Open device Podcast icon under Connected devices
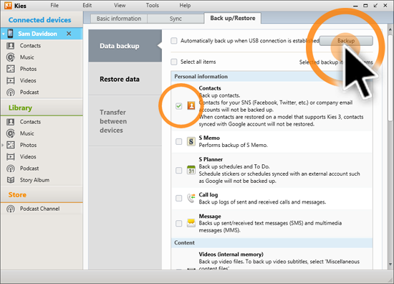This screenshot has width=394, height=284. point(11,93)
